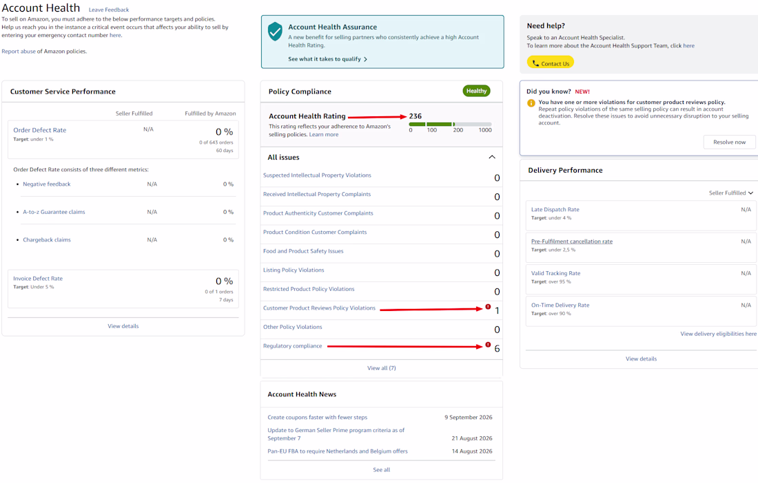
Task: Open Received Intellectual Property Complaints
Action: click(x=317, y=194)
